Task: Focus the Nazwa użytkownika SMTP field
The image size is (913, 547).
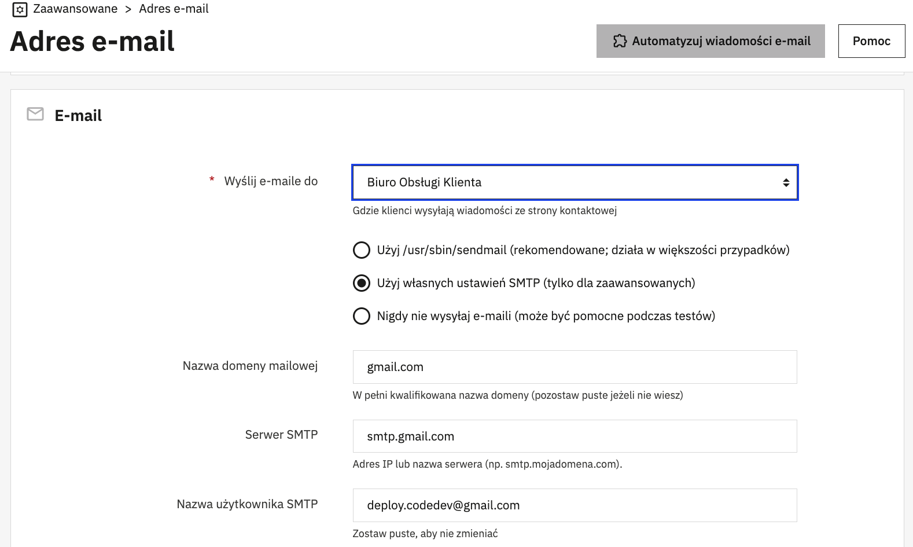Action: tap(575, 505)
